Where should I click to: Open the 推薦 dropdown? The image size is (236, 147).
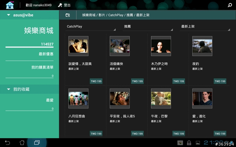point(148,27)
